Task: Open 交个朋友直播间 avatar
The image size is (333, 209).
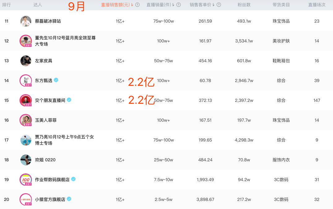Action: pos(26,100)
